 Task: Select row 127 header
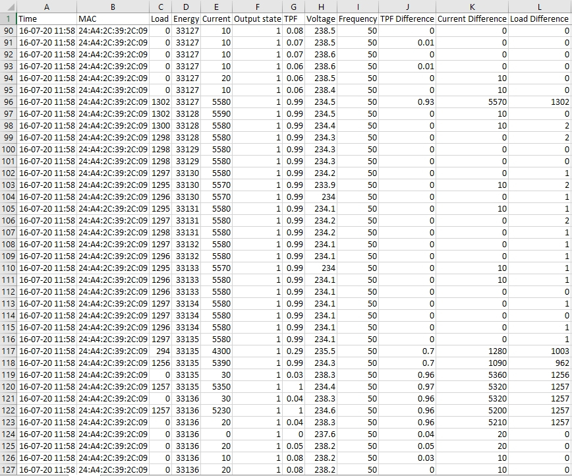[x=9, y=469]
